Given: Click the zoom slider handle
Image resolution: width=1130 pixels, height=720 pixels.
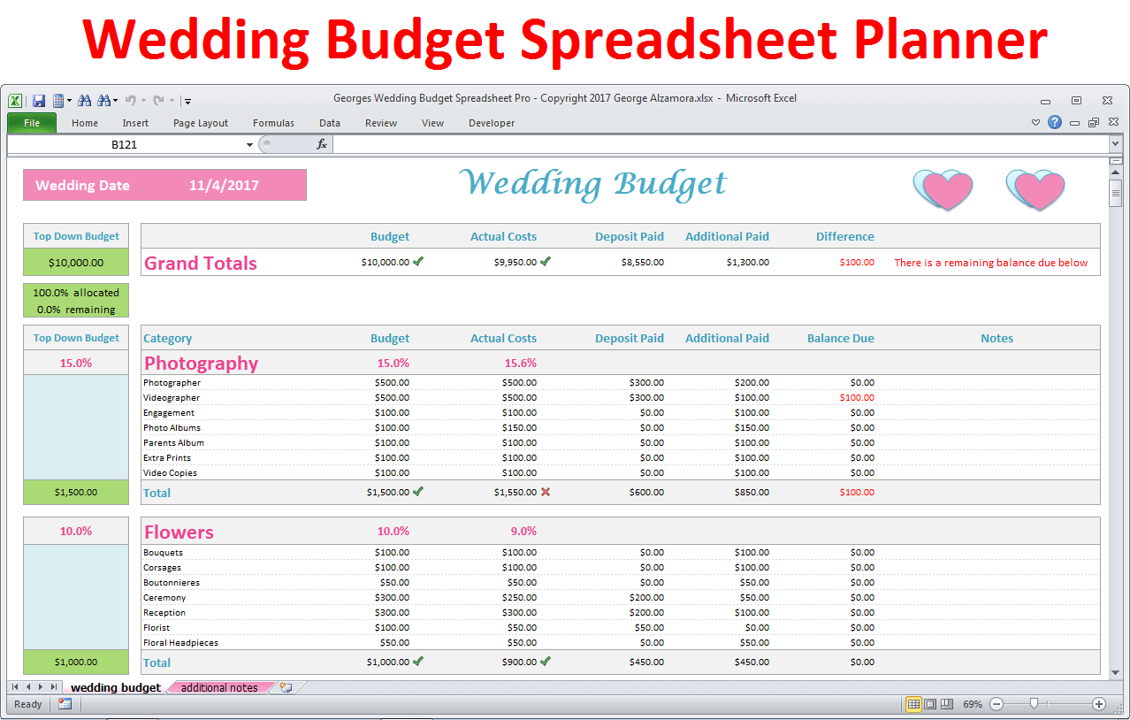Looking at the screenshot, I should tap(1034, 704).
